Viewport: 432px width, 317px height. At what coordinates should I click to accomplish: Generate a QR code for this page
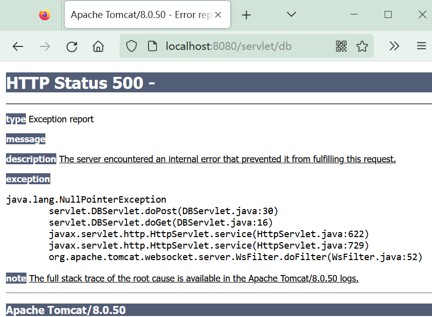point(341,46)
